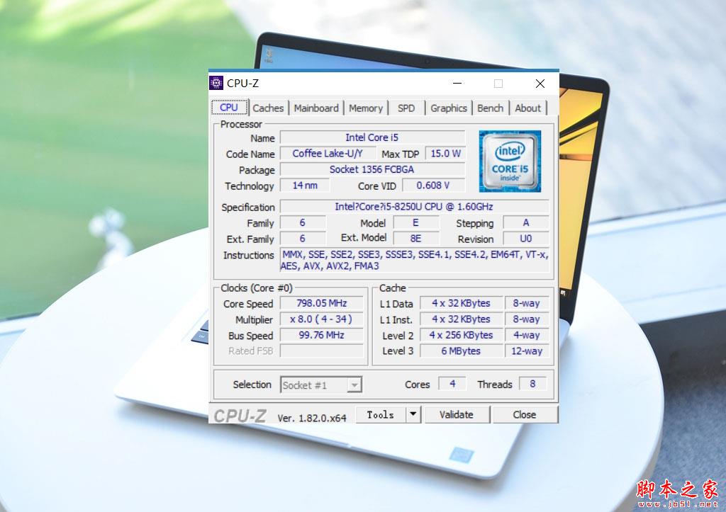The image size is (726, 512).
Task: Click the Code Name value Coffee Lake-U/Y
Action: [x=328, y=154]
